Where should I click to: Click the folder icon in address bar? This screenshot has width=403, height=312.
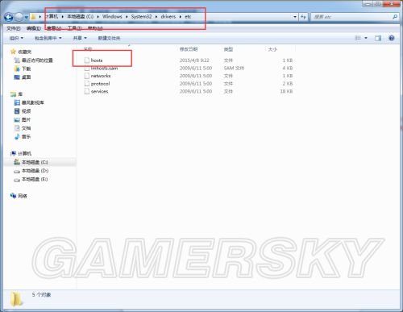pos(33,17)
